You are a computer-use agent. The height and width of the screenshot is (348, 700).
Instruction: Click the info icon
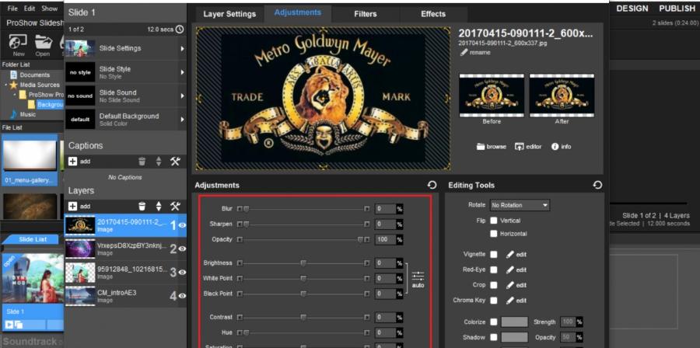pos(555,147)
